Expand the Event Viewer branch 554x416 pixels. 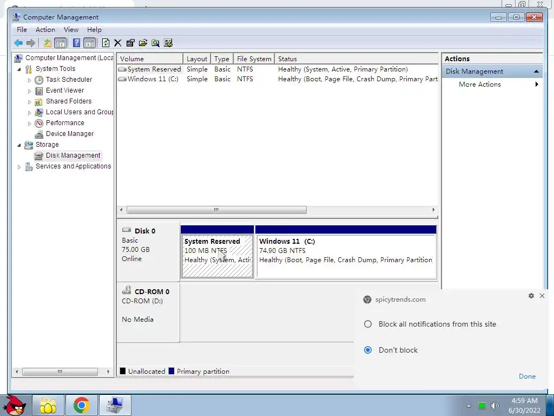coord(29,91)
